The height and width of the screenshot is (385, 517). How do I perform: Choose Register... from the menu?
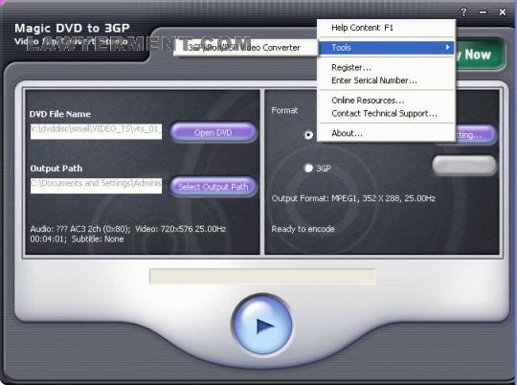387,67
